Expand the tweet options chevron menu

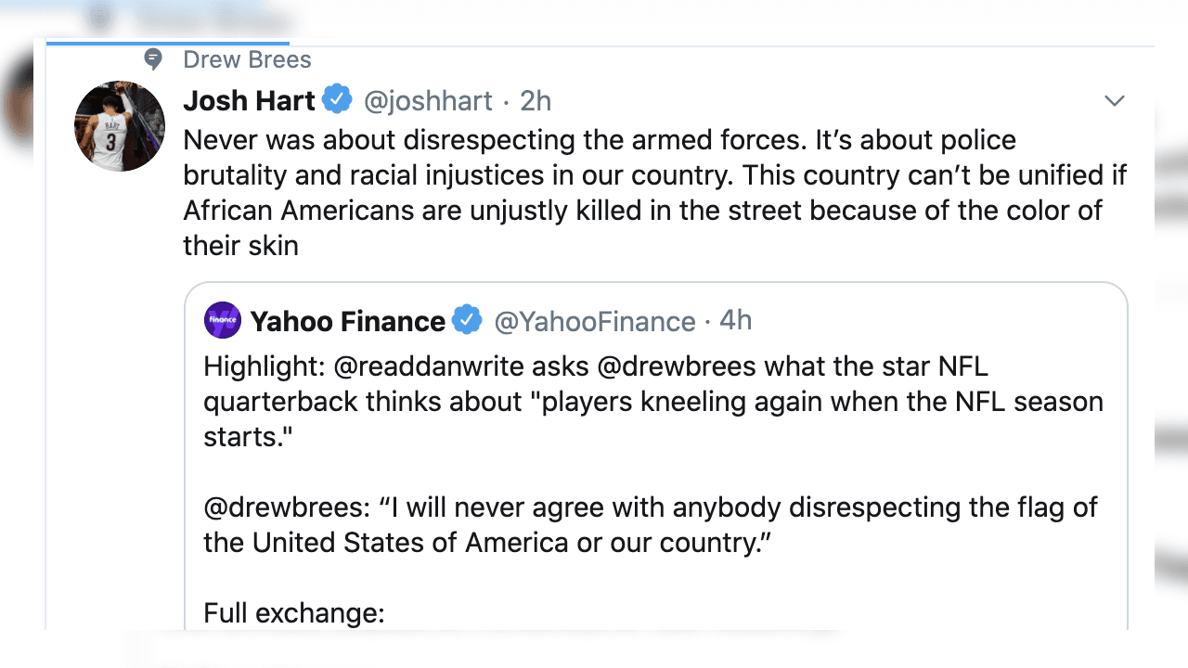[1114, 100]
